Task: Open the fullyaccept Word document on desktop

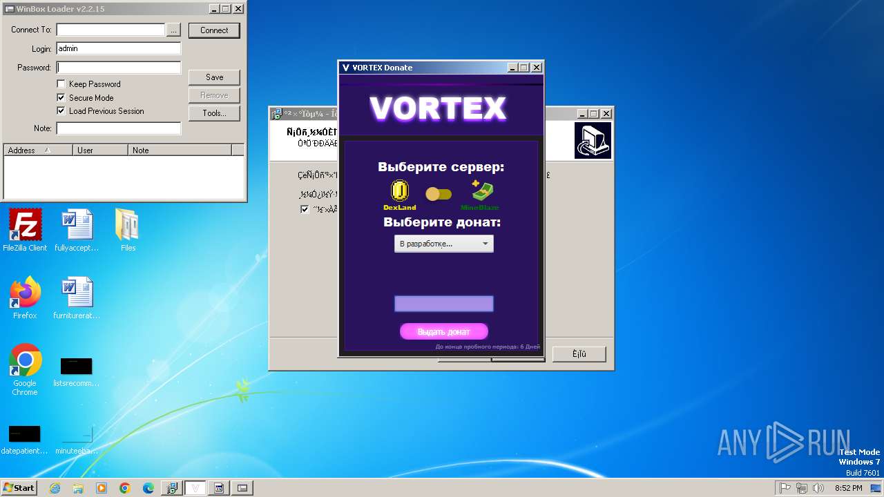Action: coord(77,231)
